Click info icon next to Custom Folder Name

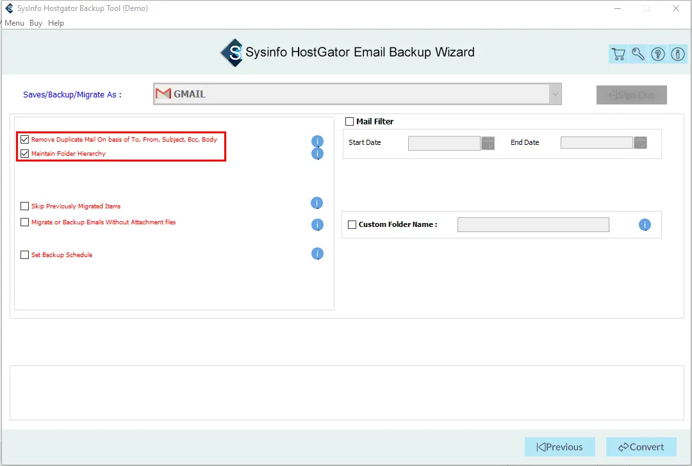point(645,225)
